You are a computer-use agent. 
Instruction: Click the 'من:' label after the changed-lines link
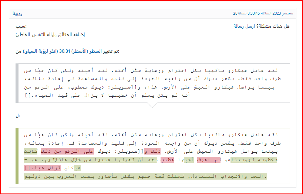tap(18, 51)
